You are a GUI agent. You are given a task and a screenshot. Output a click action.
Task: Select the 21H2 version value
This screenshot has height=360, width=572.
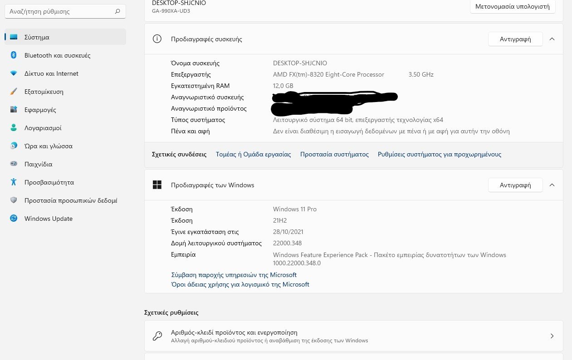280,220
